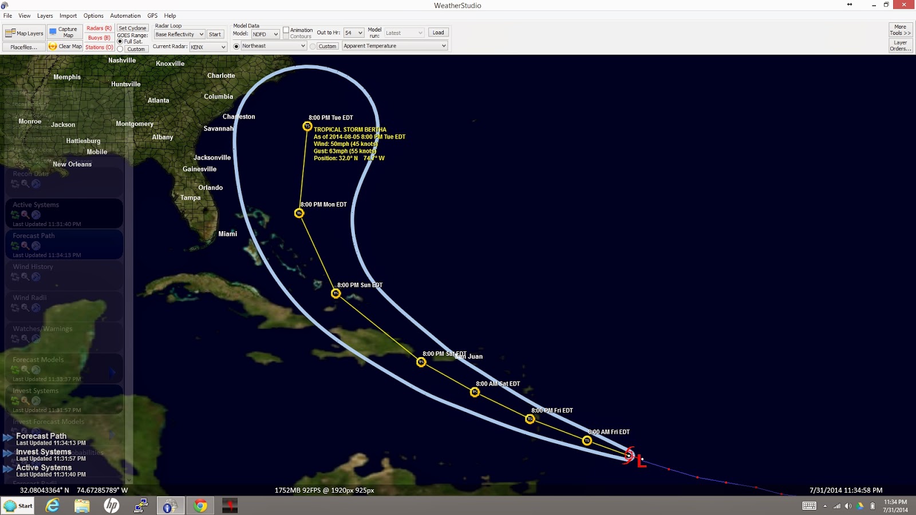Open the View menu
Image resolution: width=916 pixels, height=515 pixels.
(x=25, y=15)
